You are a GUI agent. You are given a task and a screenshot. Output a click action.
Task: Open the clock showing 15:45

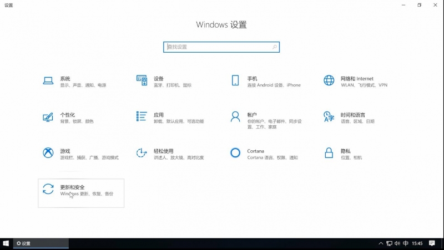(x=417, y=243)
